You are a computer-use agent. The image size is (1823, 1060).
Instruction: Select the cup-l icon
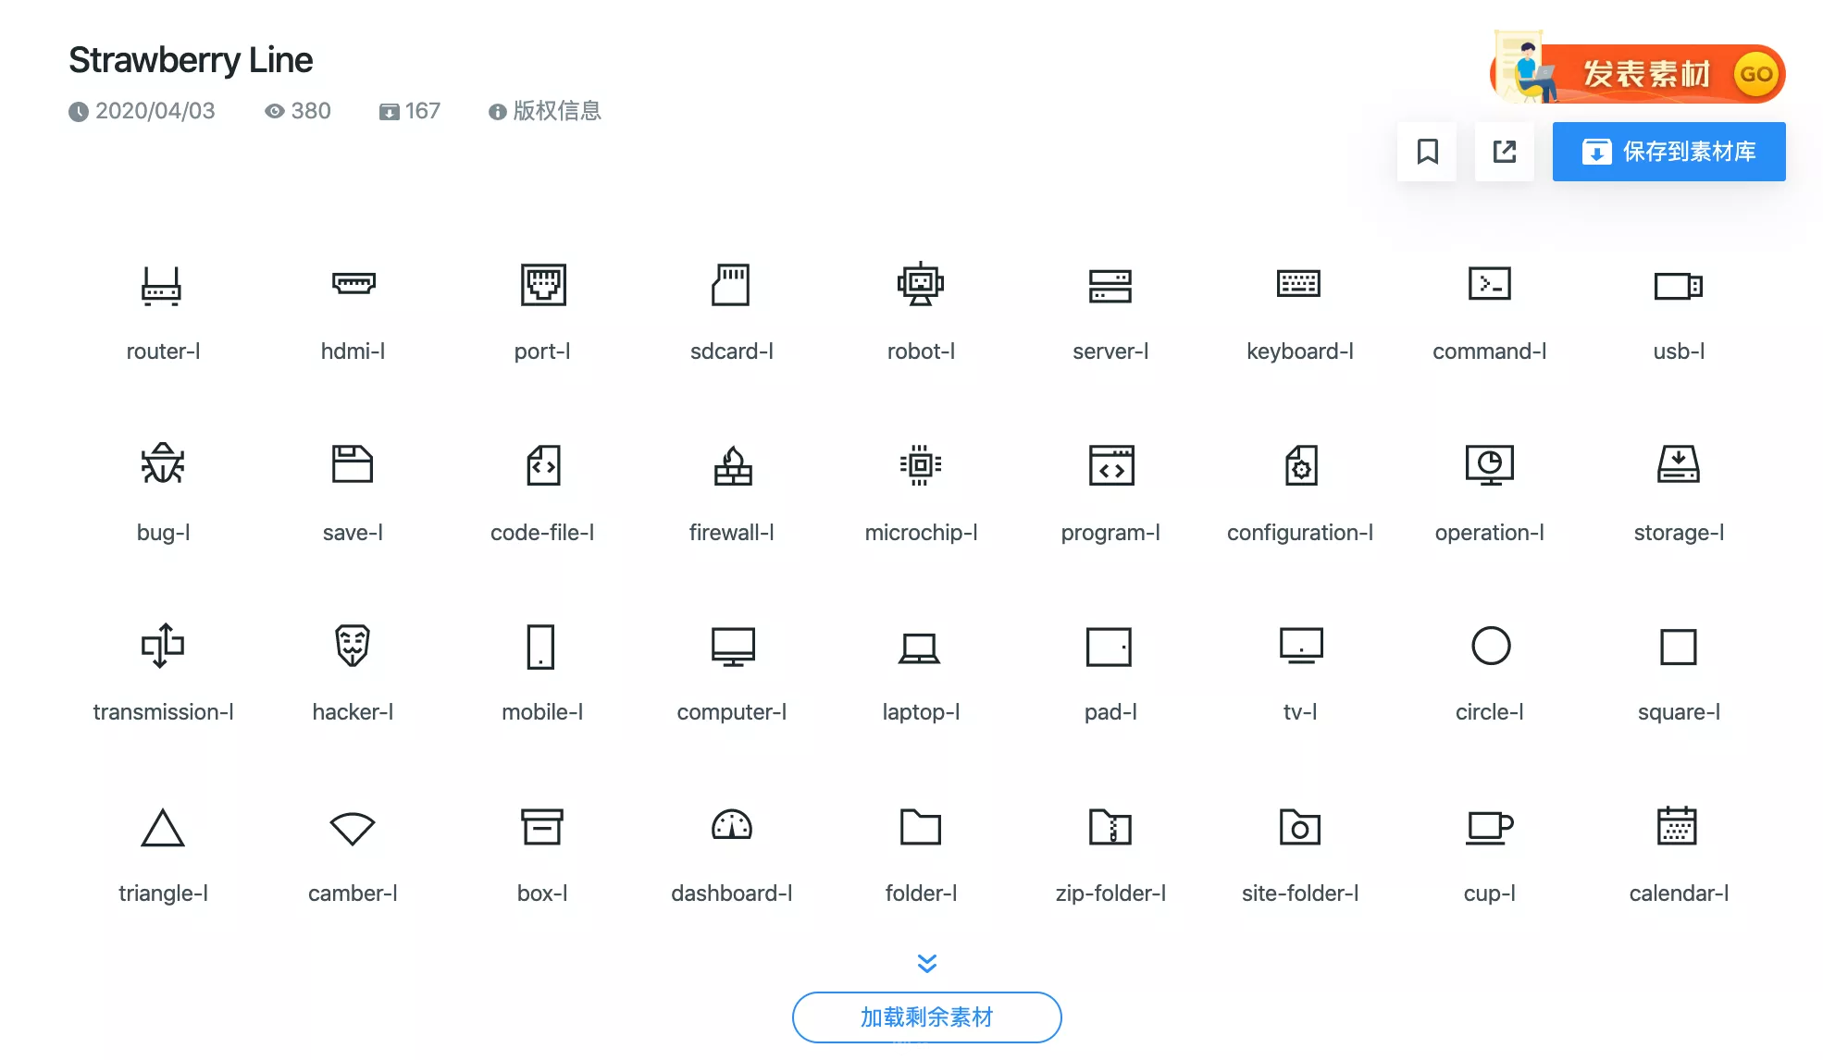[1489, 826]
